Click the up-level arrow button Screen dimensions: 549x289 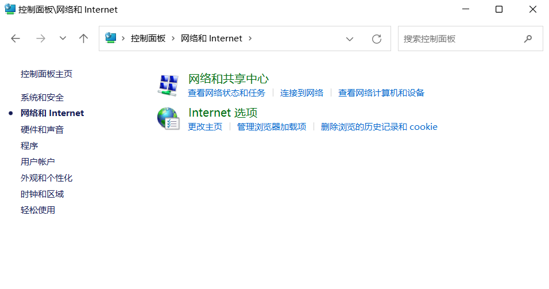(x=84, y=38)
